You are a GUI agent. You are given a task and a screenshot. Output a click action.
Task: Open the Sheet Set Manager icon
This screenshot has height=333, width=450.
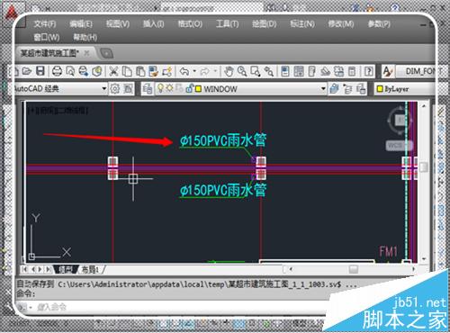point(325,71)
